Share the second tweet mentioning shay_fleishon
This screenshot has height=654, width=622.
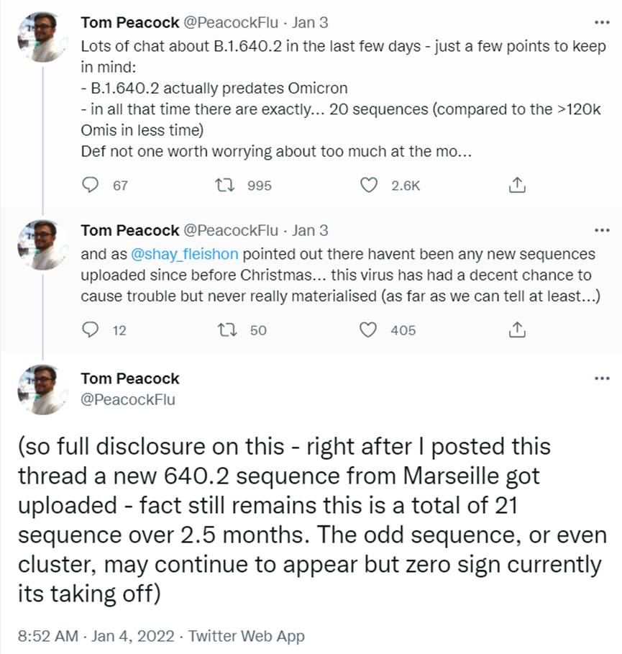516,330
